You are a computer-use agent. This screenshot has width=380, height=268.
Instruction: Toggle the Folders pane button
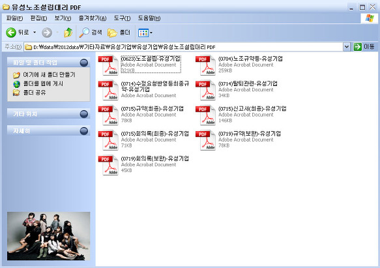pos(119,33)
